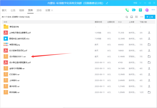157x108 pixels.
Task: Open folder location of 设计单位提供图框要求.pdf
Action: click(x=149, y=63)
